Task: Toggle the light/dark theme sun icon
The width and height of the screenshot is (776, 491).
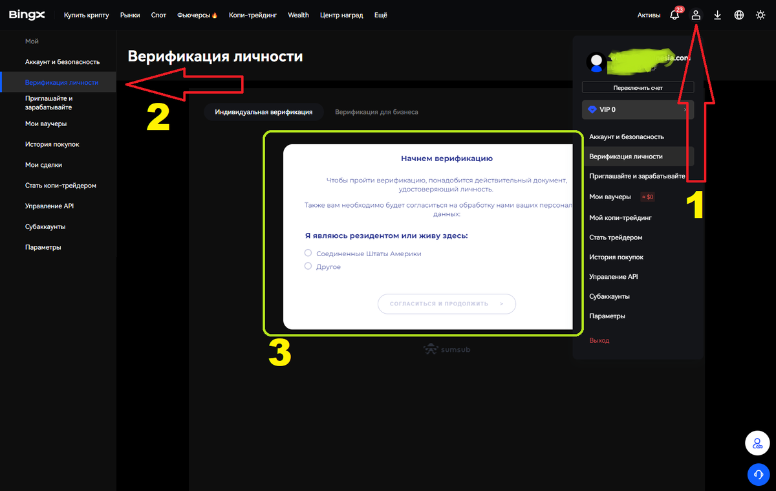Action: click(760, 15)
